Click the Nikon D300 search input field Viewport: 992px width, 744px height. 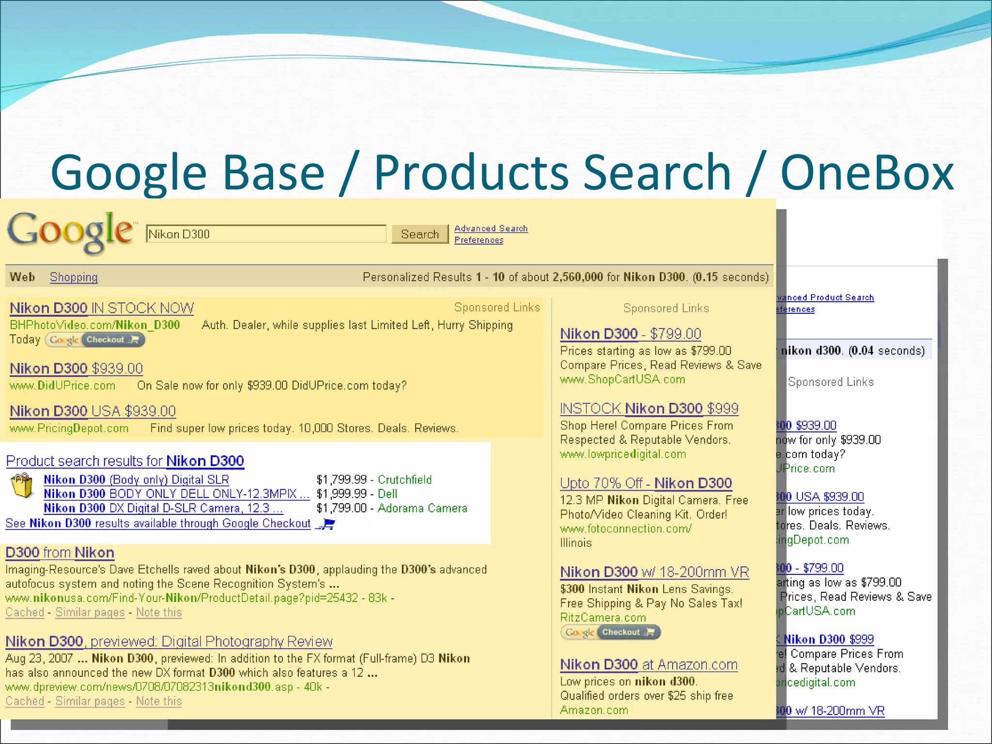click(266, 234)
